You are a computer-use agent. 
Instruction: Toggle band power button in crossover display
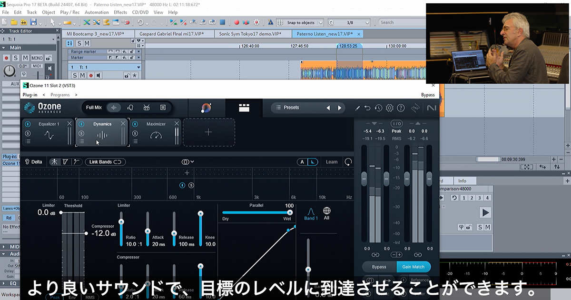point(183,185)
